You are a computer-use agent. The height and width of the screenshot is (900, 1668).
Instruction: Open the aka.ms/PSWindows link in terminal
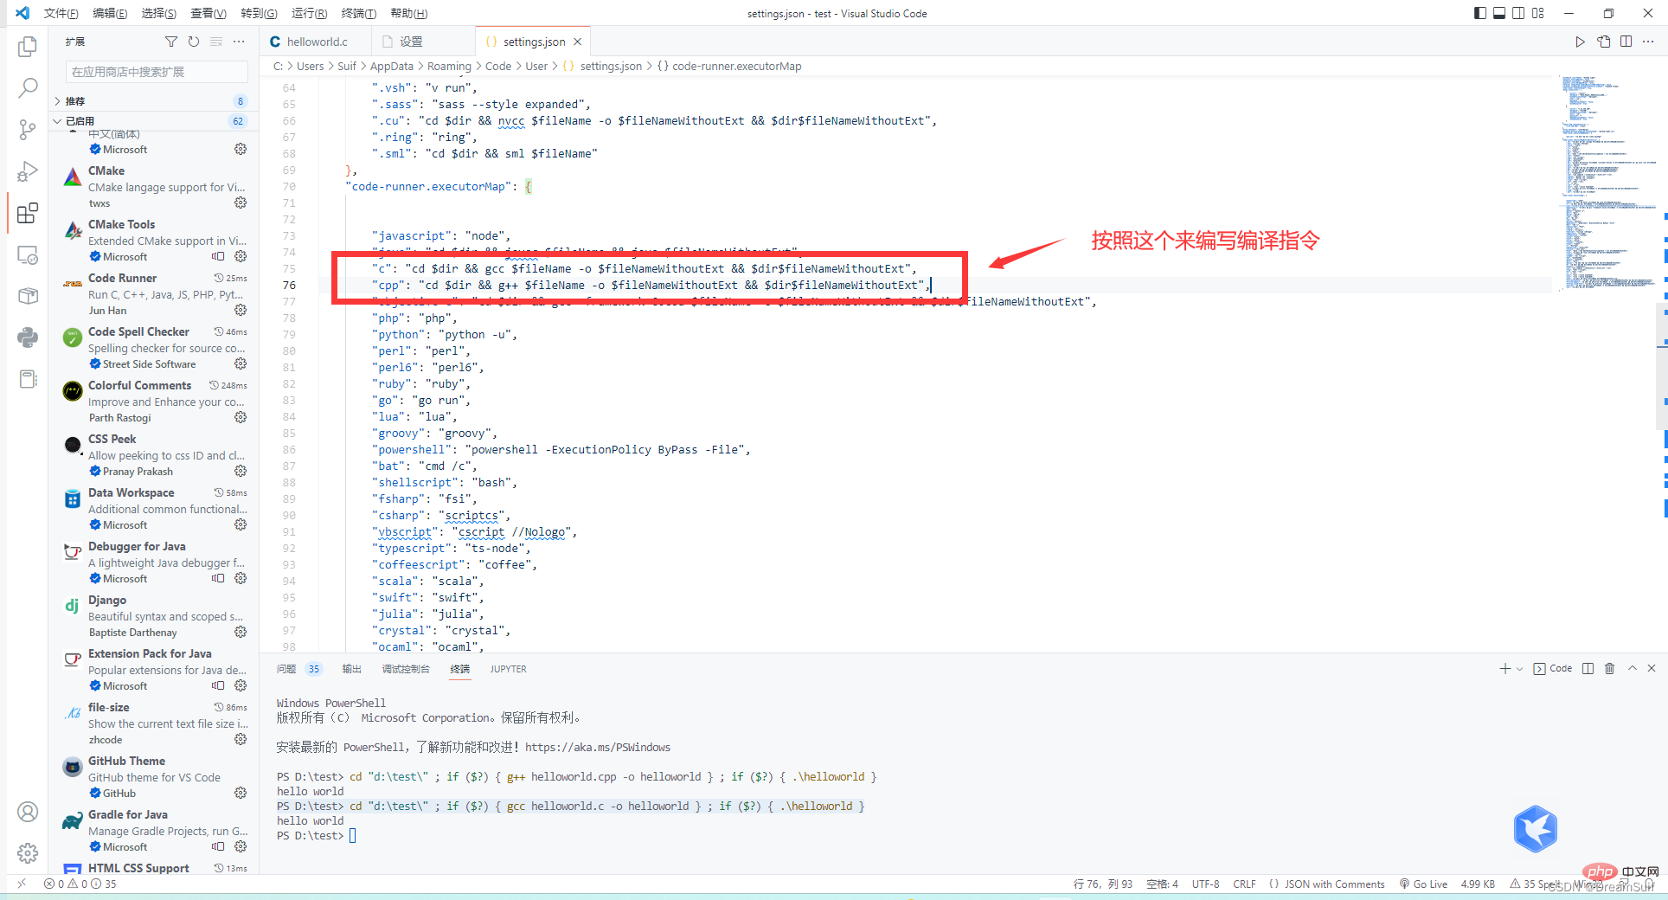[x=597, y=747]
